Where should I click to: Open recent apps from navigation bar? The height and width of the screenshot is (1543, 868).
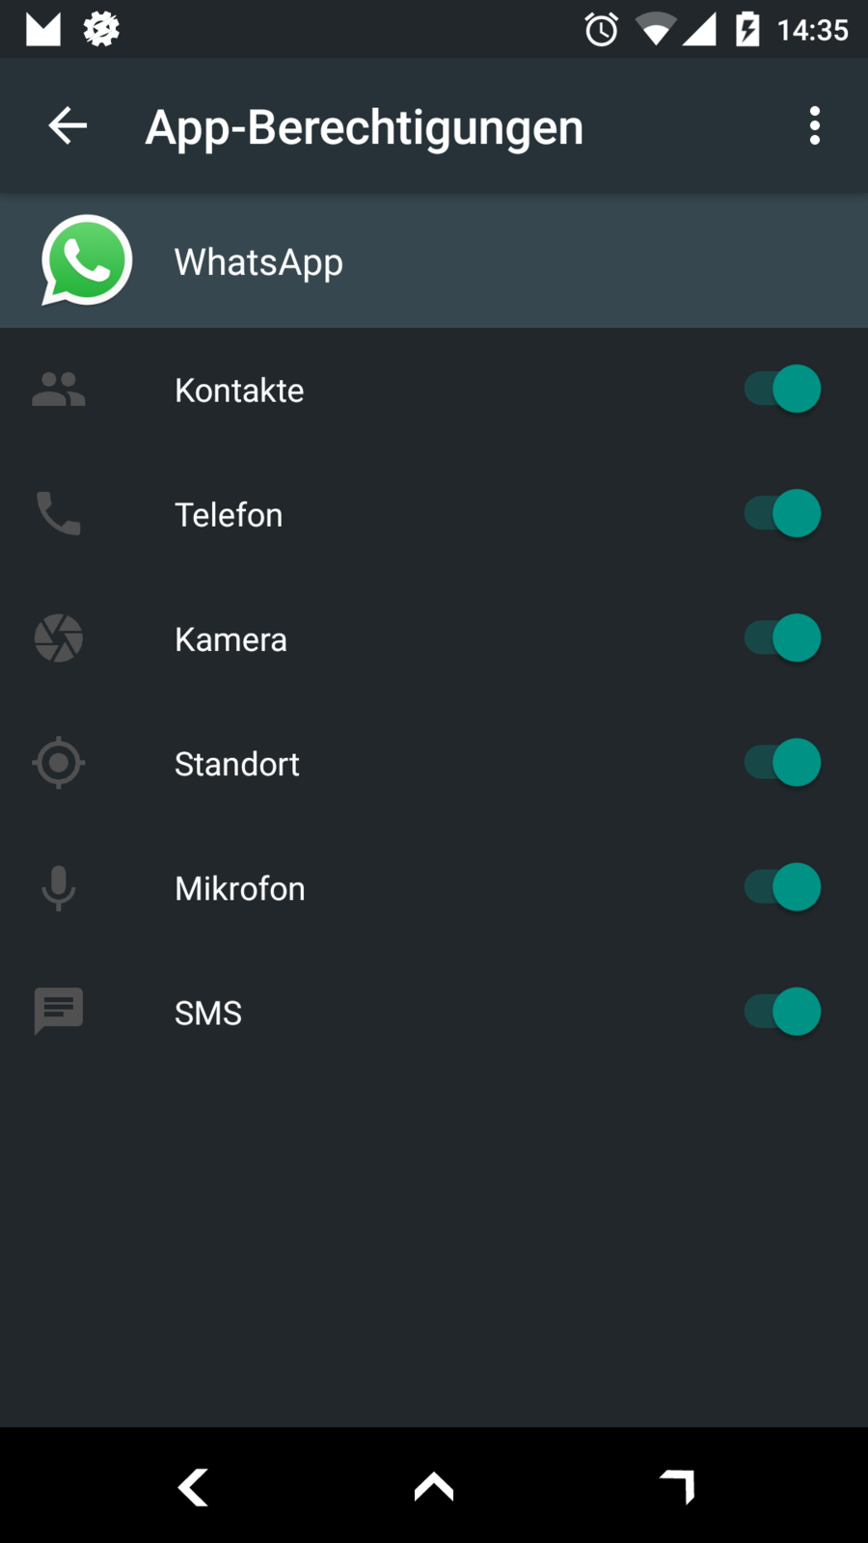coord(677,1486)
